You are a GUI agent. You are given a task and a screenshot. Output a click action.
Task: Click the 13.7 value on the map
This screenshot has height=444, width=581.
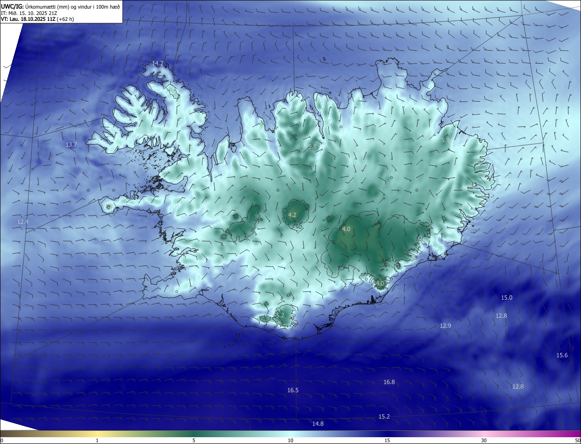71,145
